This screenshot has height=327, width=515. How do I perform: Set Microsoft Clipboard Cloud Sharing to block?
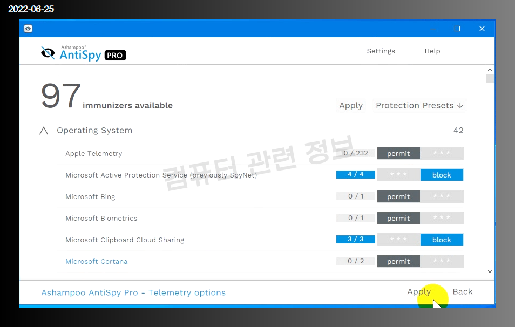point(442,240)
